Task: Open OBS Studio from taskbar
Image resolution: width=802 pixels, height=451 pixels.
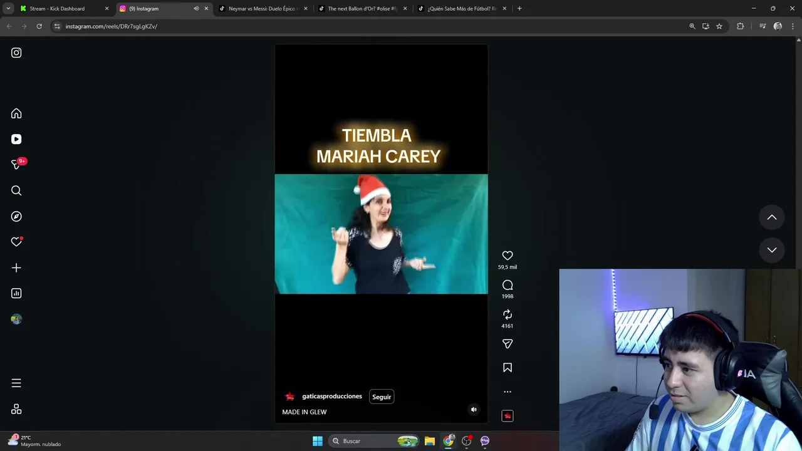Action: (x=466, y=441)
